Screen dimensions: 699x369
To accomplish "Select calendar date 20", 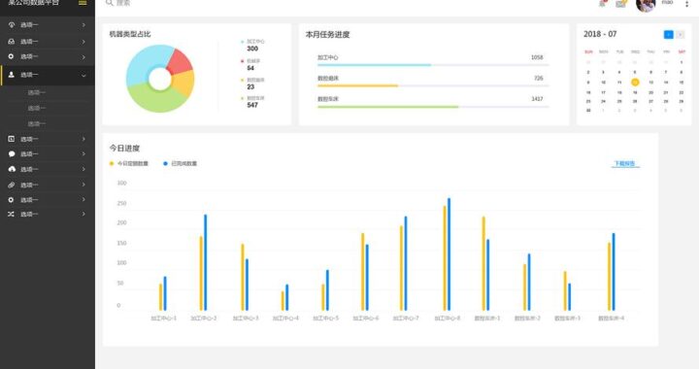I will pos(650,92).
